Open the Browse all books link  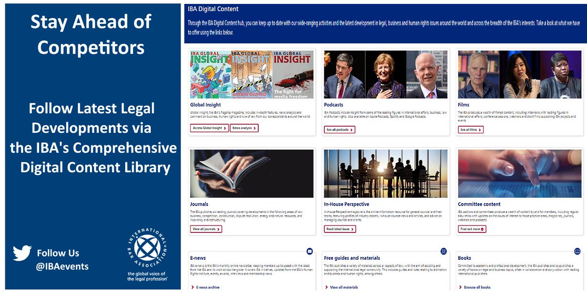click(x=474, y=288)
